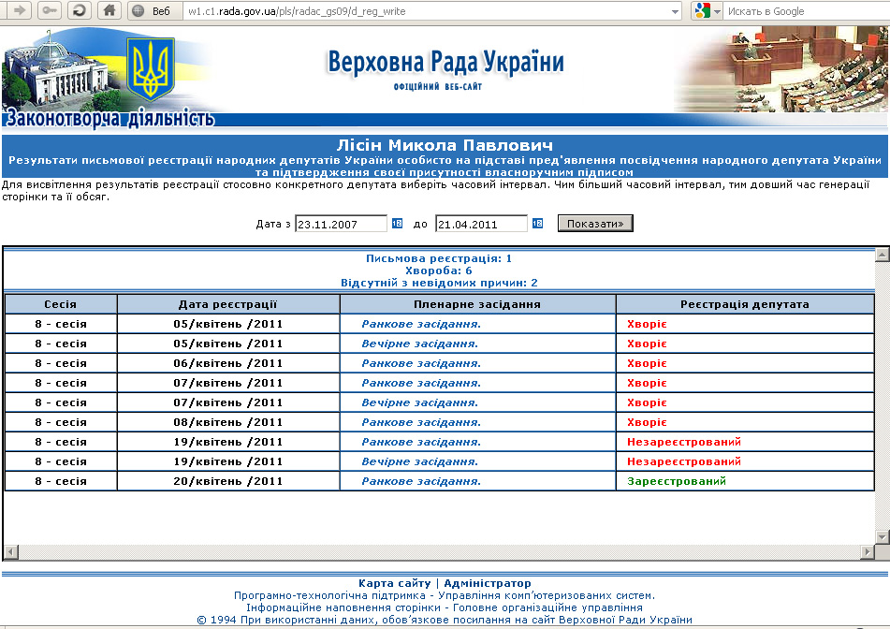The width and height of the screenshot is (890, 629).
Task: Click the 'Веб' site badge button
Action: pos(153,11)
